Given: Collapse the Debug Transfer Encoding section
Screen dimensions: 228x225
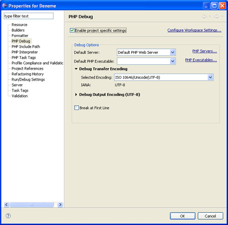Looking at the screenshot, I should coord(76,69).
